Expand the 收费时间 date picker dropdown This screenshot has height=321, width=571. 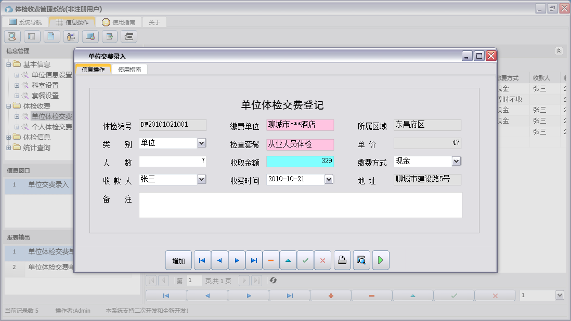point(328,179)
